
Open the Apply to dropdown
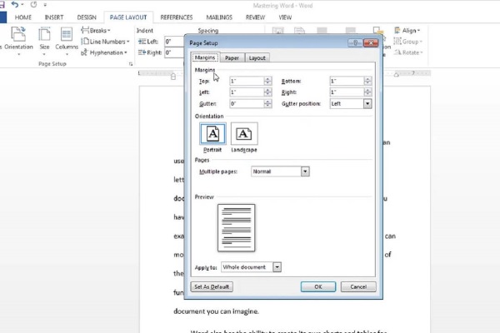[277, 266]
